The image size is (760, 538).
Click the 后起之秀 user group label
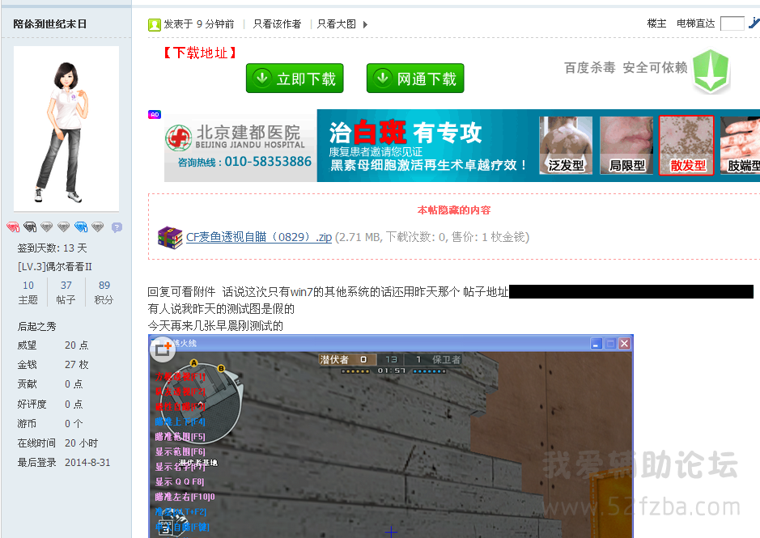37,326
